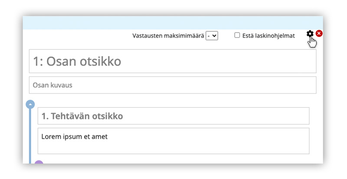347x179 pixels.
Task: Click the dash value in the answers dropdown
Action: tap(209, 36)
